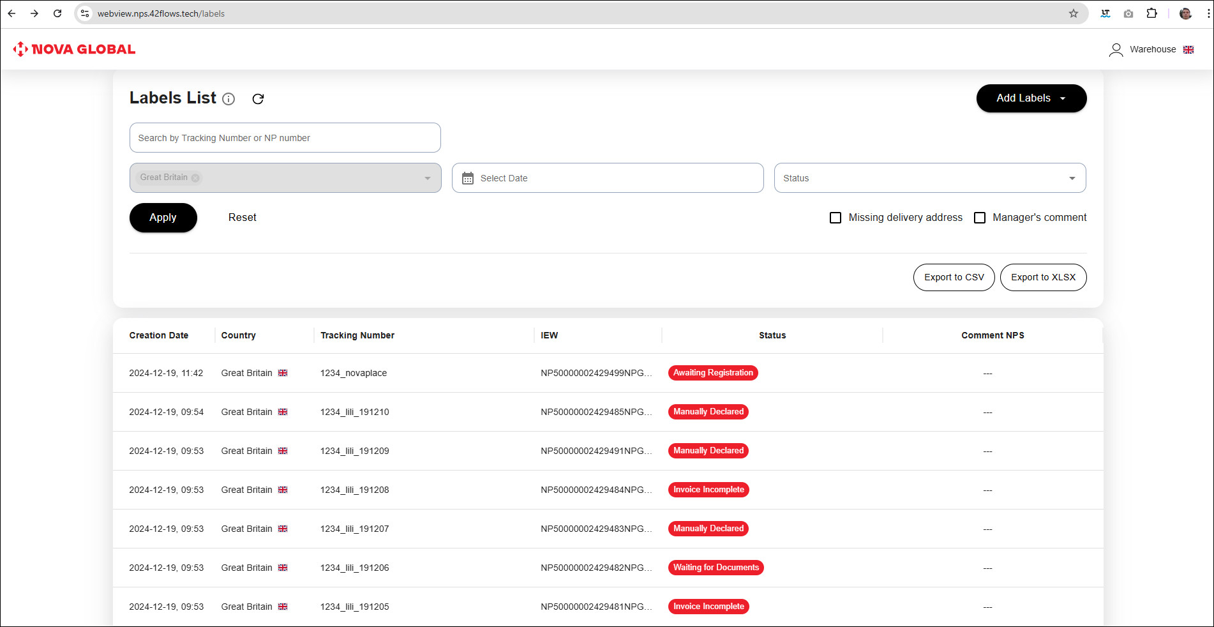Click the Tracking Number column header
1214x627 pixels.
(357, 335)
